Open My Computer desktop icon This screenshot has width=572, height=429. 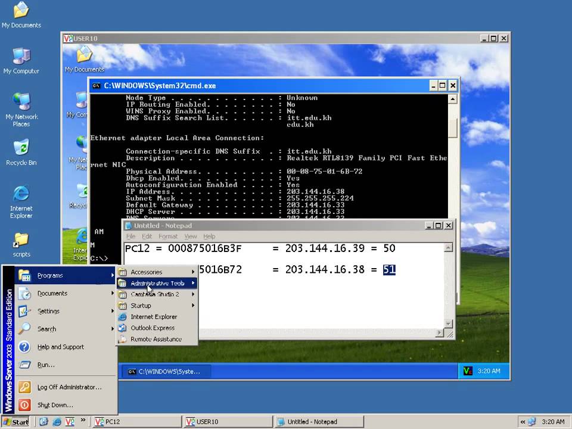pyautogui.click(x=21, y=61)
